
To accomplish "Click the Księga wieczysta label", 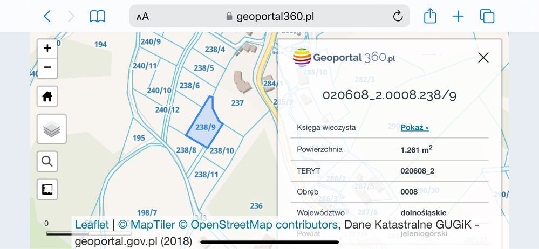I will point(326,127).
